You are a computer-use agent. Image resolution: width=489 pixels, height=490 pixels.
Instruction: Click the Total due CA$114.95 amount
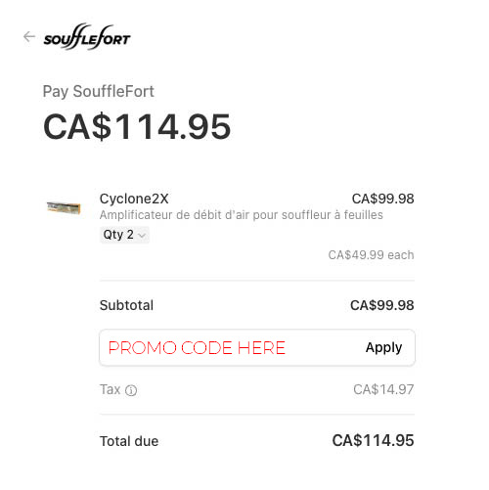coord(373,441)
